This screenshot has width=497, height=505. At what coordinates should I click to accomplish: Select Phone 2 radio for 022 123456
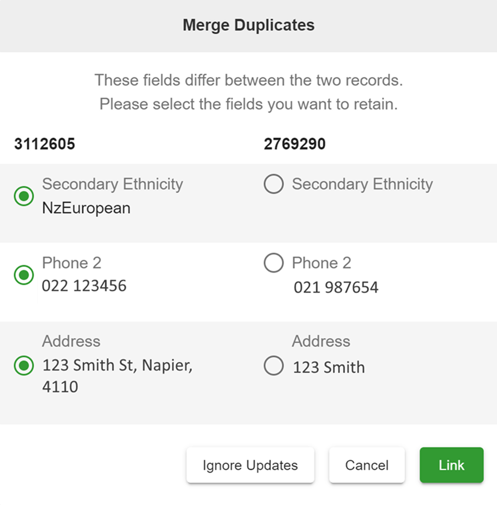[24, 275]
